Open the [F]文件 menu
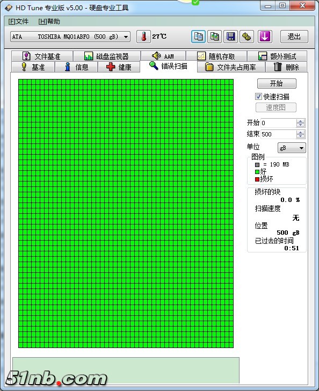 (18, 21)
